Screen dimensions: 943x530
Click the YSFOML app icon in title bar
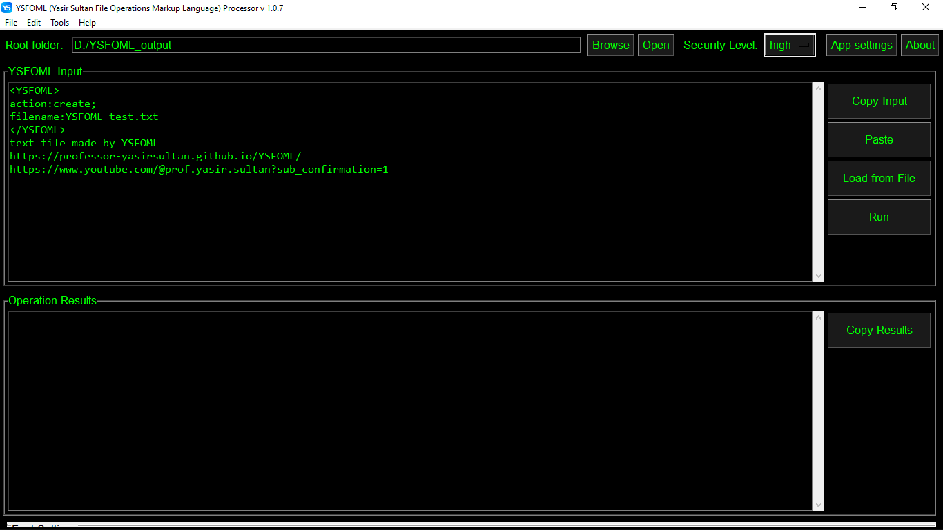tap(7, 8)
